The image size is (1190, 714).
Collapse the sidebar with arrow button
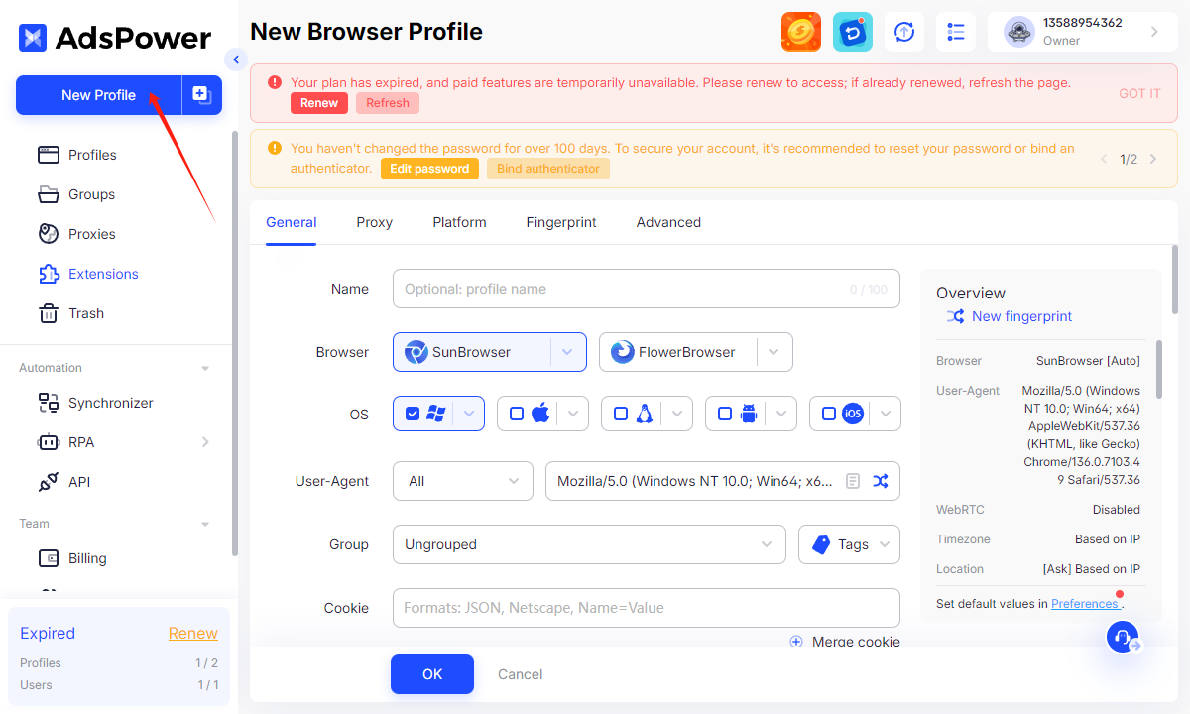[x=236, y=59]
